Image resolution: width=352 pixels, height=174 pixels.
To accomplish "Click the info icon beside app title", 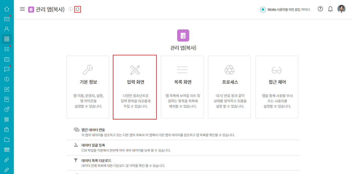I will (x=71, y=9).
